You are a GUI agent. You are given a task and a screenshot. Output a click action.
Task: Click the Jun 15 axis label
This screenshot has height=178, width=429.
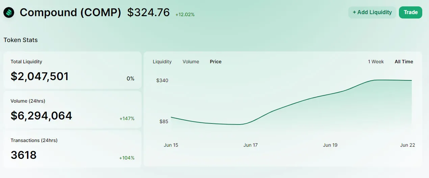click(171, 145)
